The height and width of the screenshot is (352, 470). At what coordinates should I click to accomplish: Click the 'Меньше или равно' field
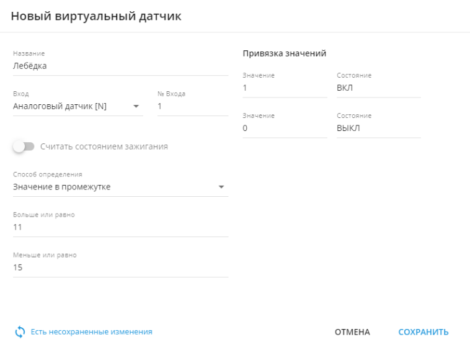pyautogui.click(x=120, y=268)
